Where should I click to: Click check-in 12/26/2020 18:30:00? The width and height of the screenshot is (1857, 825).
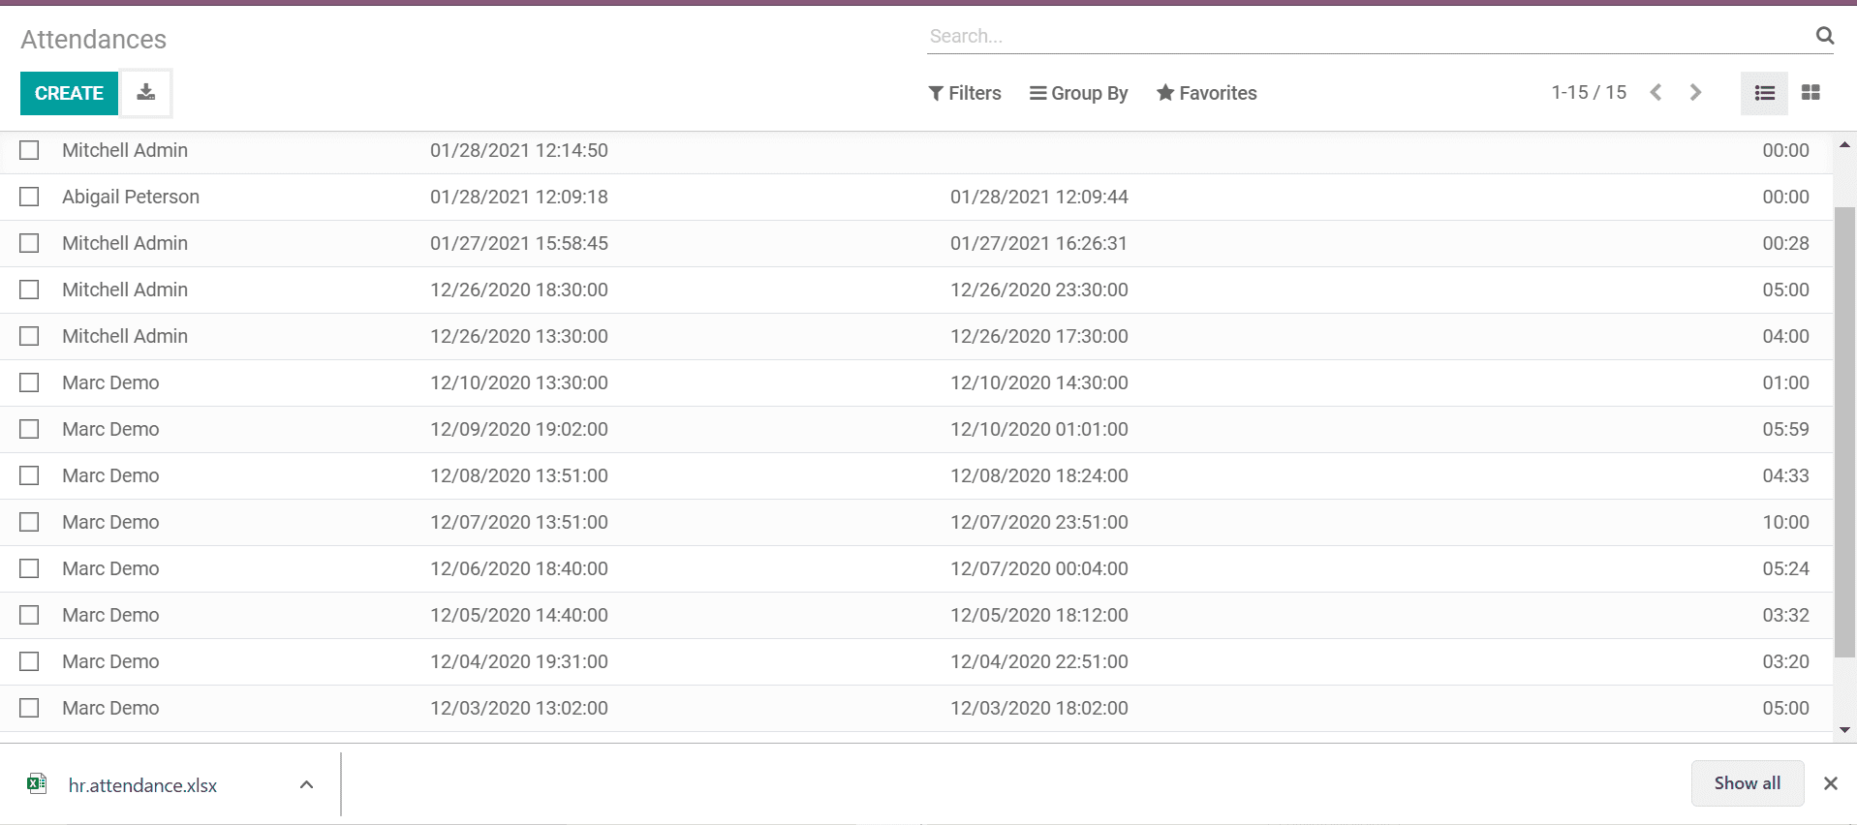pyautogui.click(x=519, y=290)
